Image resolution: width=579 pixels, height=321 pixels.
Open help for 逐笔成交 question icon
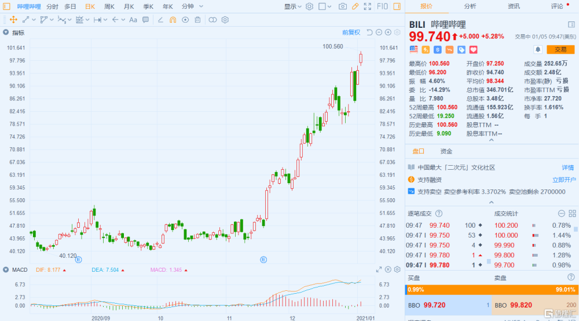439,213
